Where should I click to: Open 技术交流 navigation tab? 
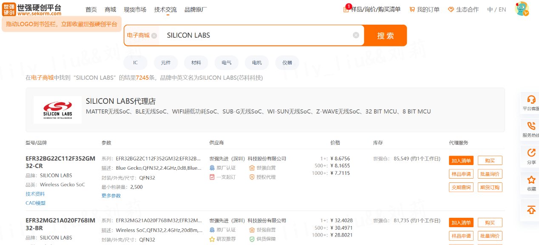coord(165,9)
